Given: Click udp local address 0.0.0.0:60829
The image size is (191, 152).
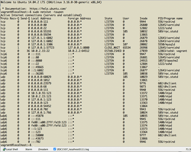Looking at the screenshot, I should pyautogui.click(x=41, y=77).
